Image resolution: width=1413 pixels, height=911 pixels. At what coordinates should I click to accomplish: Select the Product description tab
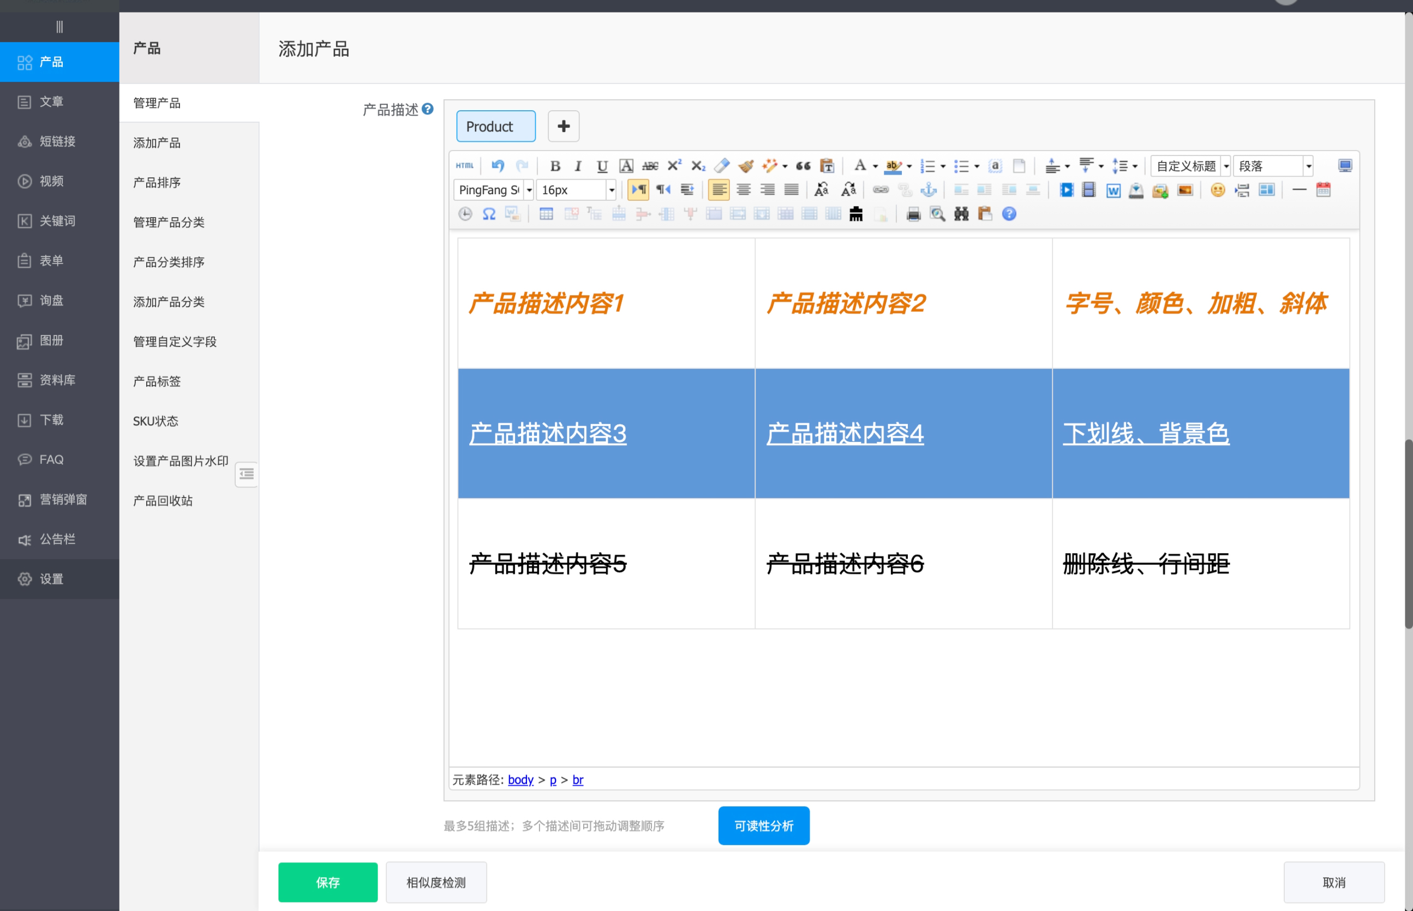pos(496,126)
